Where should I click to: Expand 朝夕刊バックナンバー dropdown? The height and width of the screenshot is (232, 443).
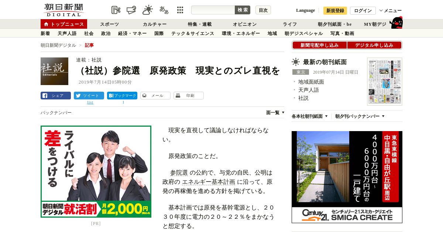(x=360, y=116)
